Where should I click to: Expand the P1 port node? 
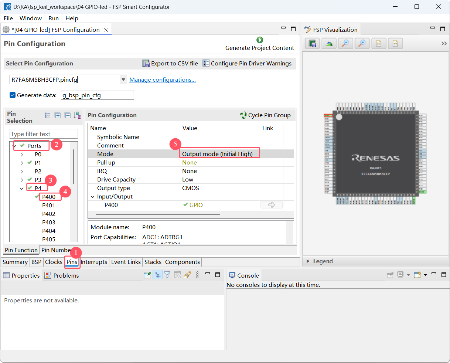[22, 163]
